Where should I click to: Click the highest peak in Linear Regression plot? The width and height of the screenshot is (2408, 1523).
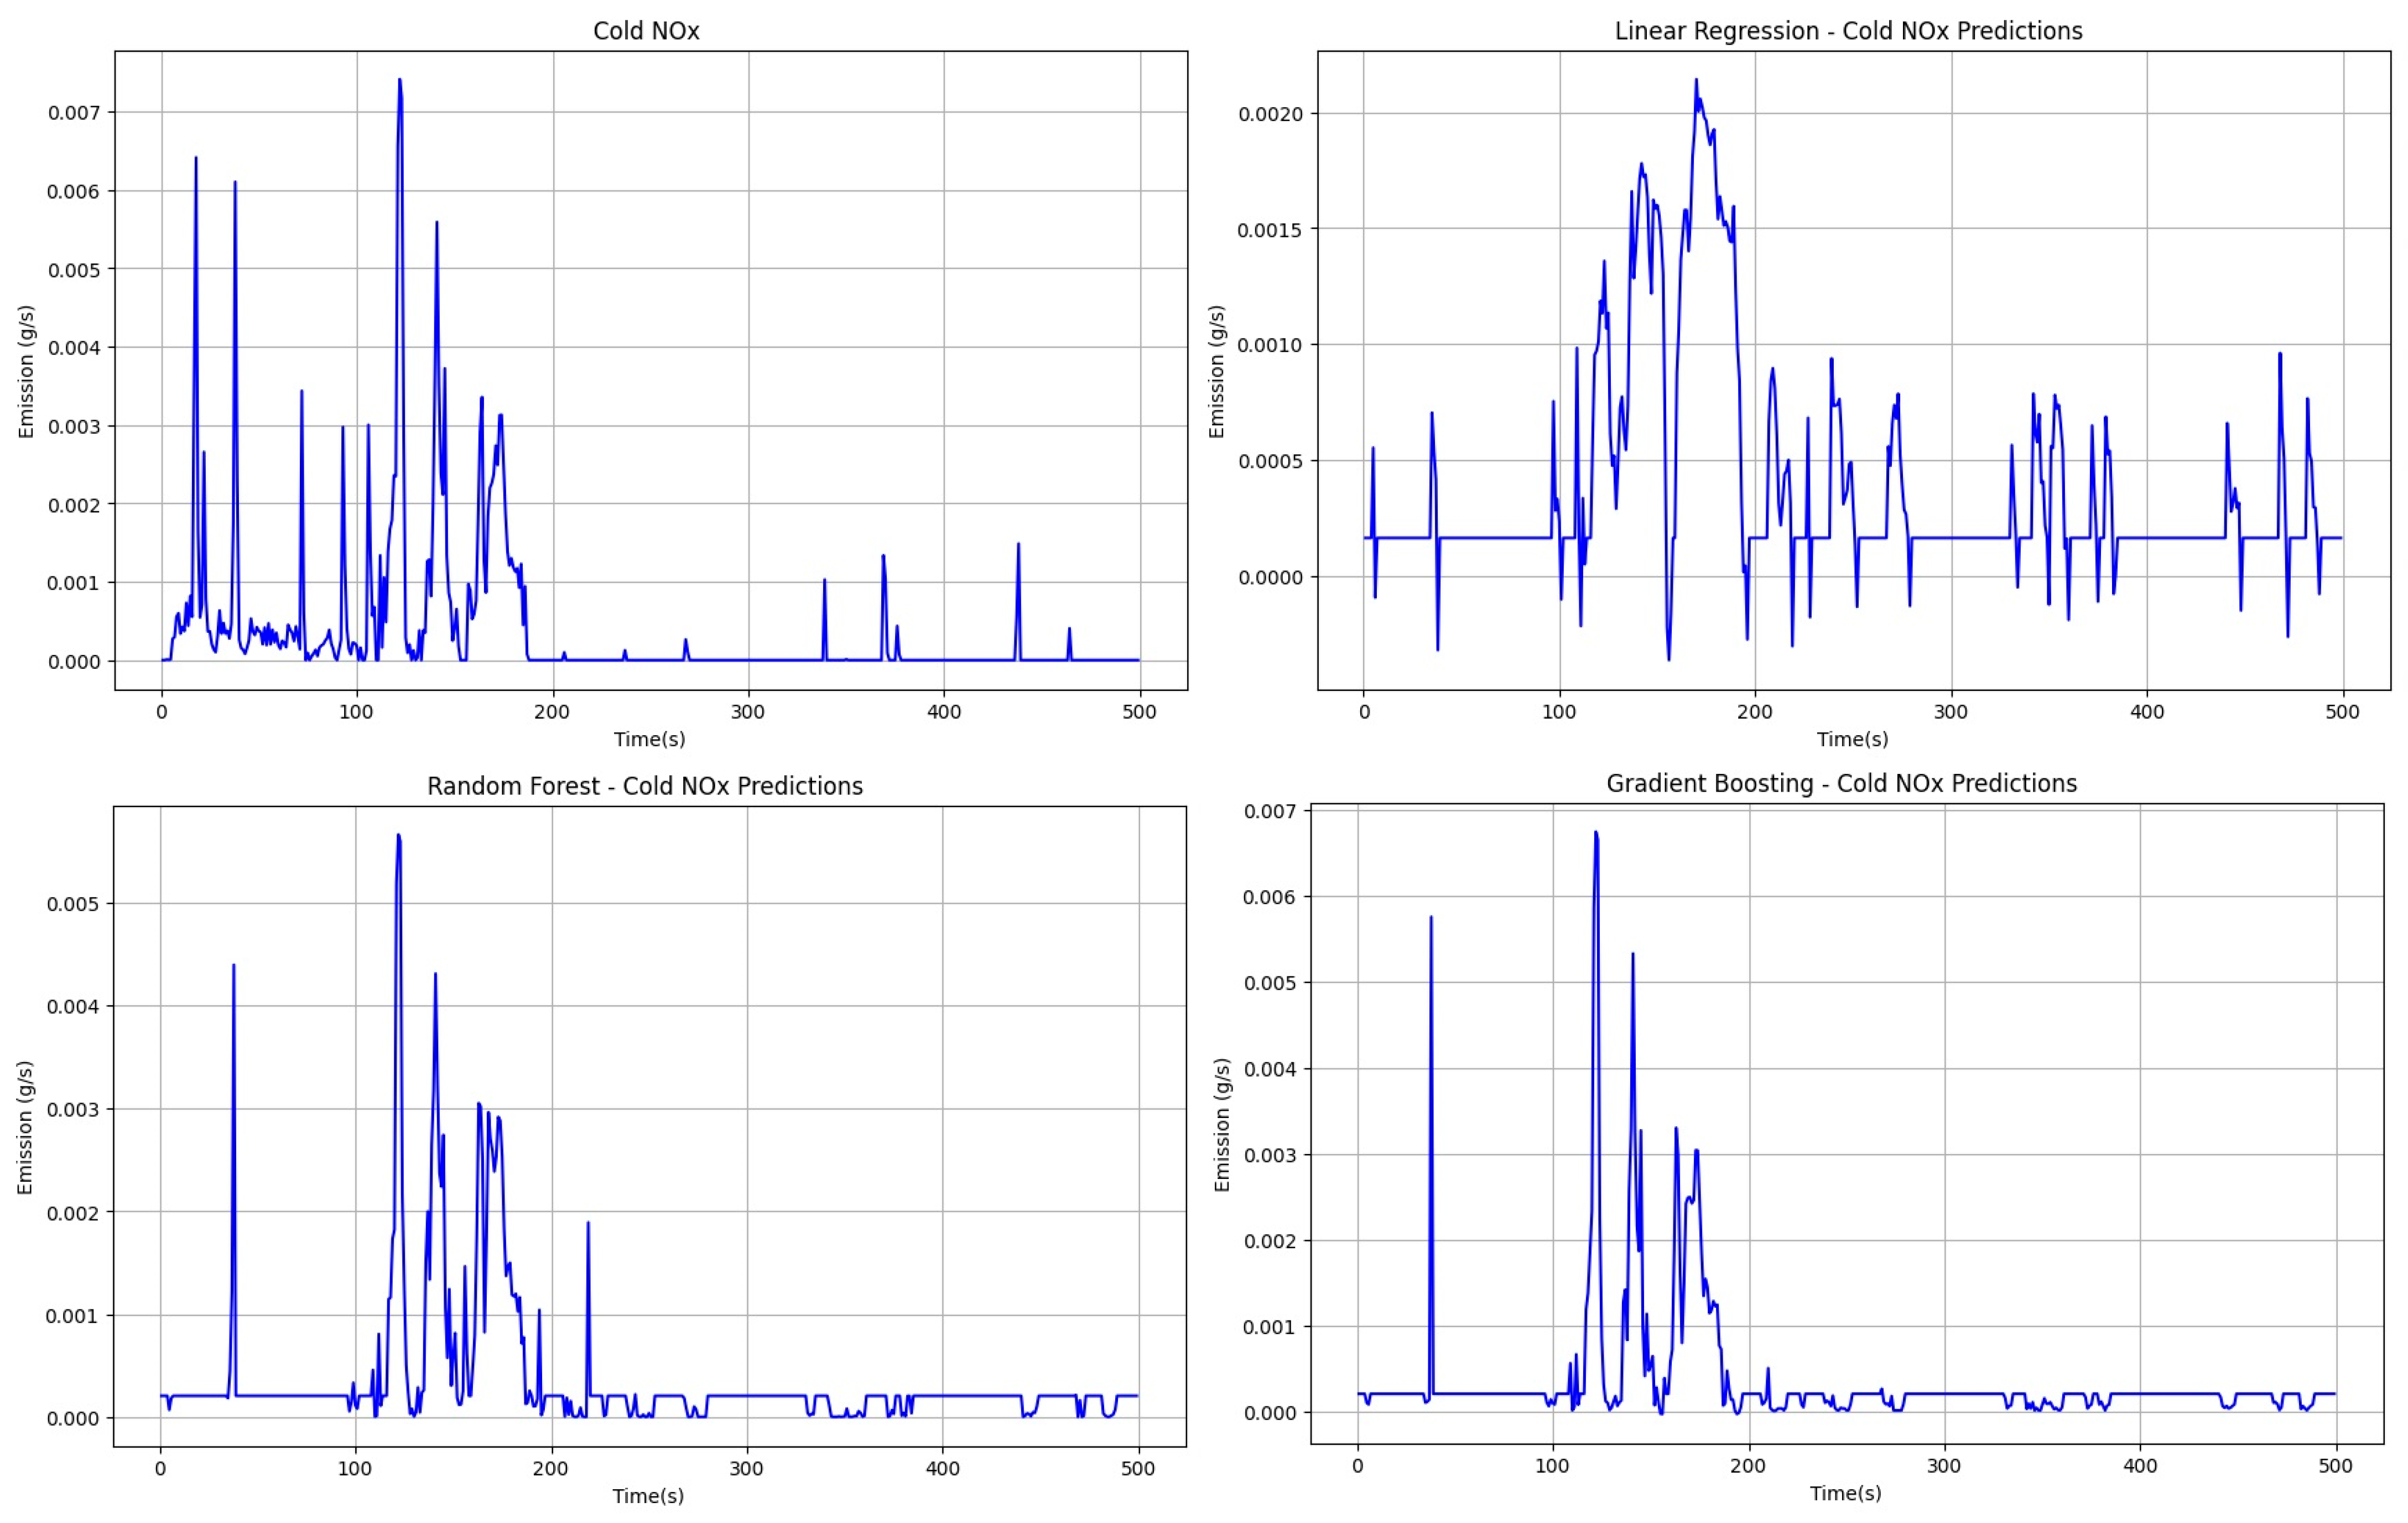pyautogui.click(x=1696, y=82)
